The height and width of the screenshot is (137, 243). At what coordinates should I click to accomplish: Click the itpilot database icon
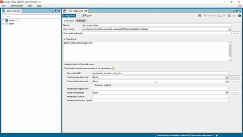(x=6, y=24)
